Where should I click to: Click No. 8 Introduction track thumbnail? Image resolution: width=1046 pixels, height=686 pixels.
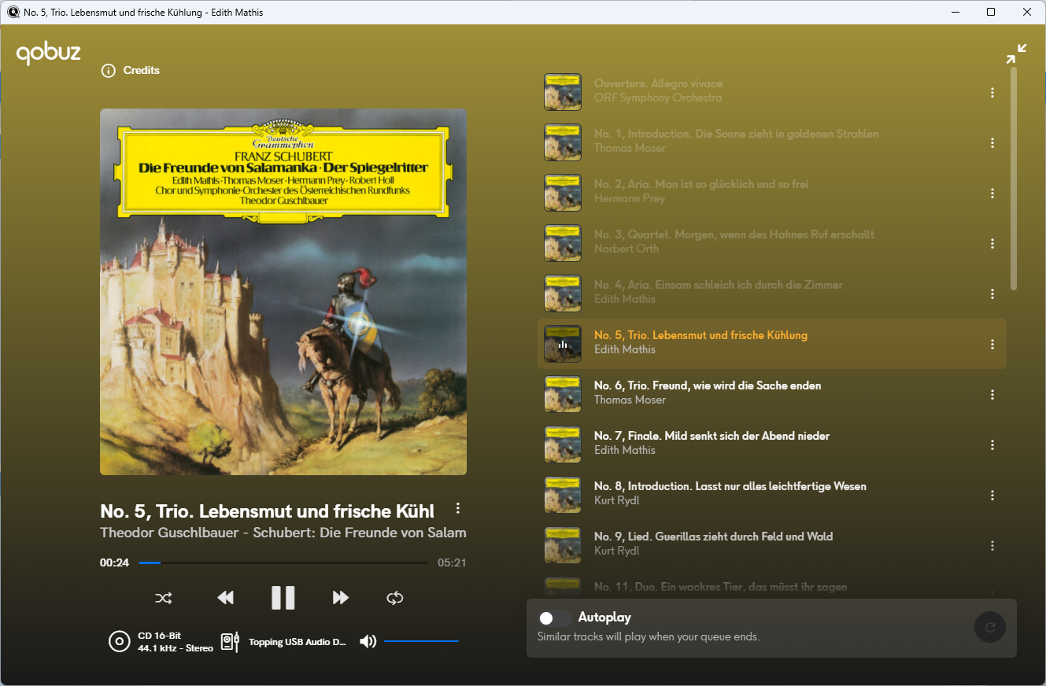click(x=563, y=495)
